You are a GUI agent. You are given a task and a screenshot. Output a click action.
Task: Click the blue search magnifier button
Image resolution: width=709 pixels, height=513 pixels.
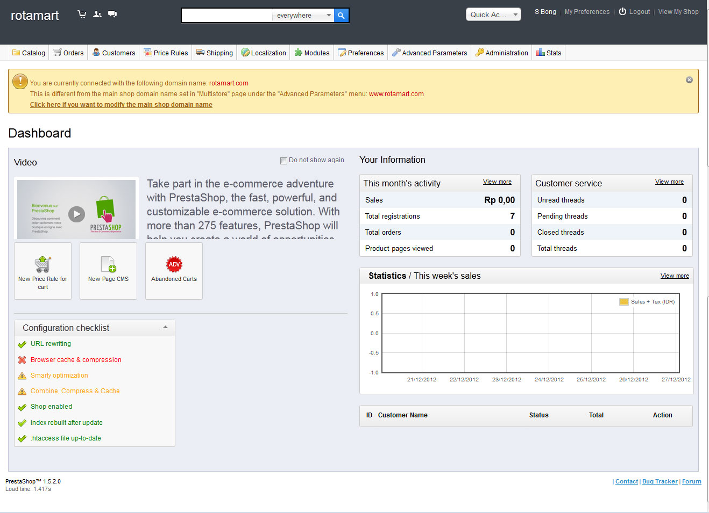341,16
